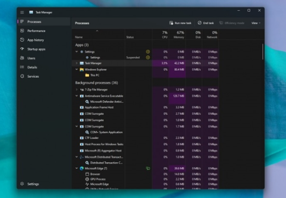Collapse Antimalware Service Executable group
286x198 pixels.
click(x=76, y=96)
